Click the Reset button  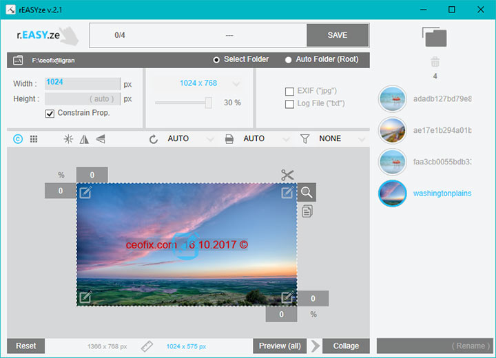26,346
